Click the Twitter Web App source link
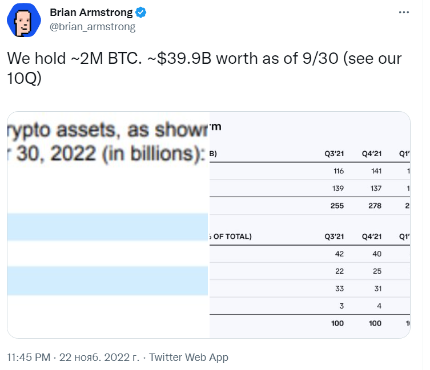This screenshot has width=430, height=370. pyautogui.click(x=188, y=357)
